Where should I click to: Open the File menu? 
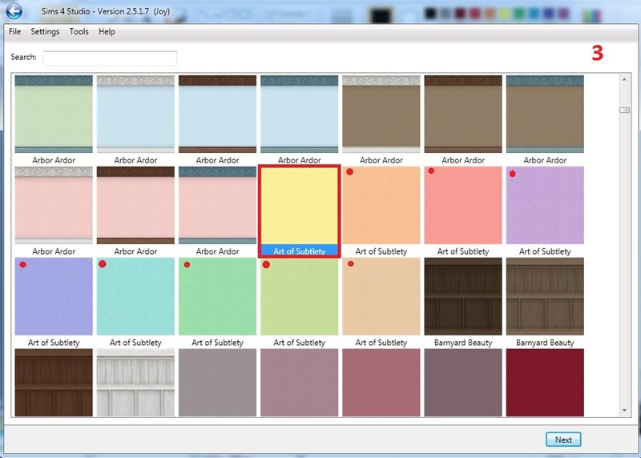(x=14, y=32)
